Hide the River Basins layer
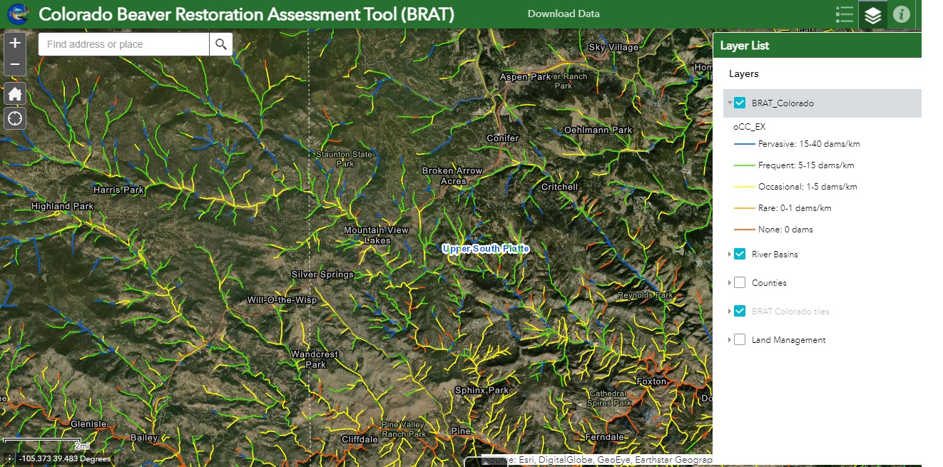The height and width of the screenshot is (467, 943). pos(740,255)
